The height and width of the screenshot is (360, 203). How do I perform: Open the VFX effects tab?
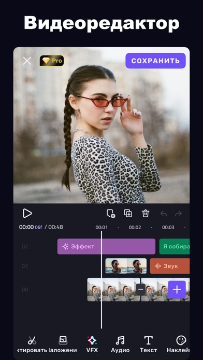tap(92, 344)
